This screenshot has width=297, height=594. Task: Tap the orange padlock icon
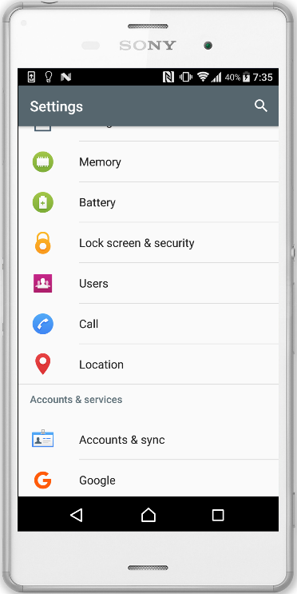click(43, 243)
